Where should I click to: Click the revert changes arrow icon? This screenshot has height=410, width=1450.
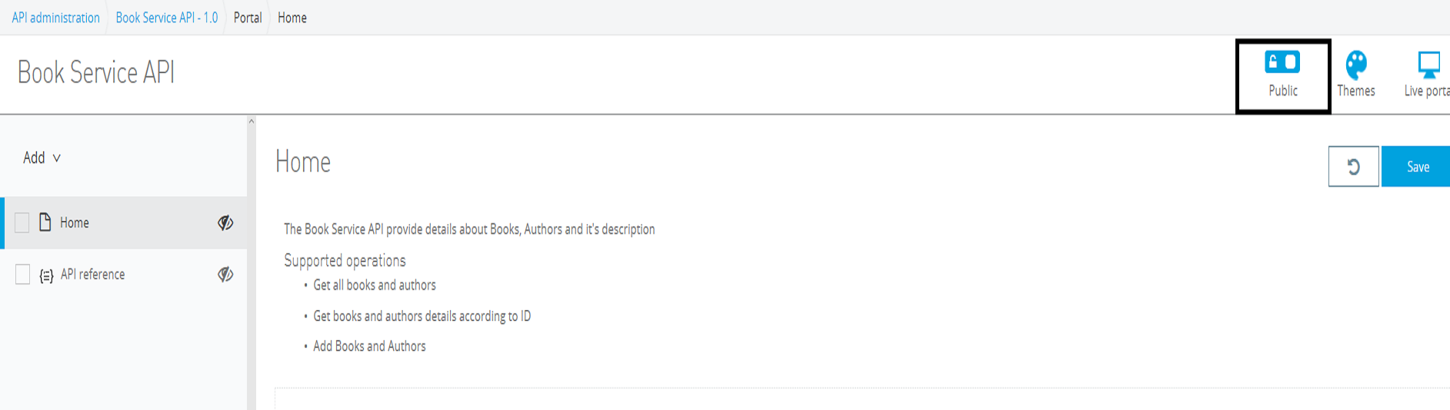1353,167
